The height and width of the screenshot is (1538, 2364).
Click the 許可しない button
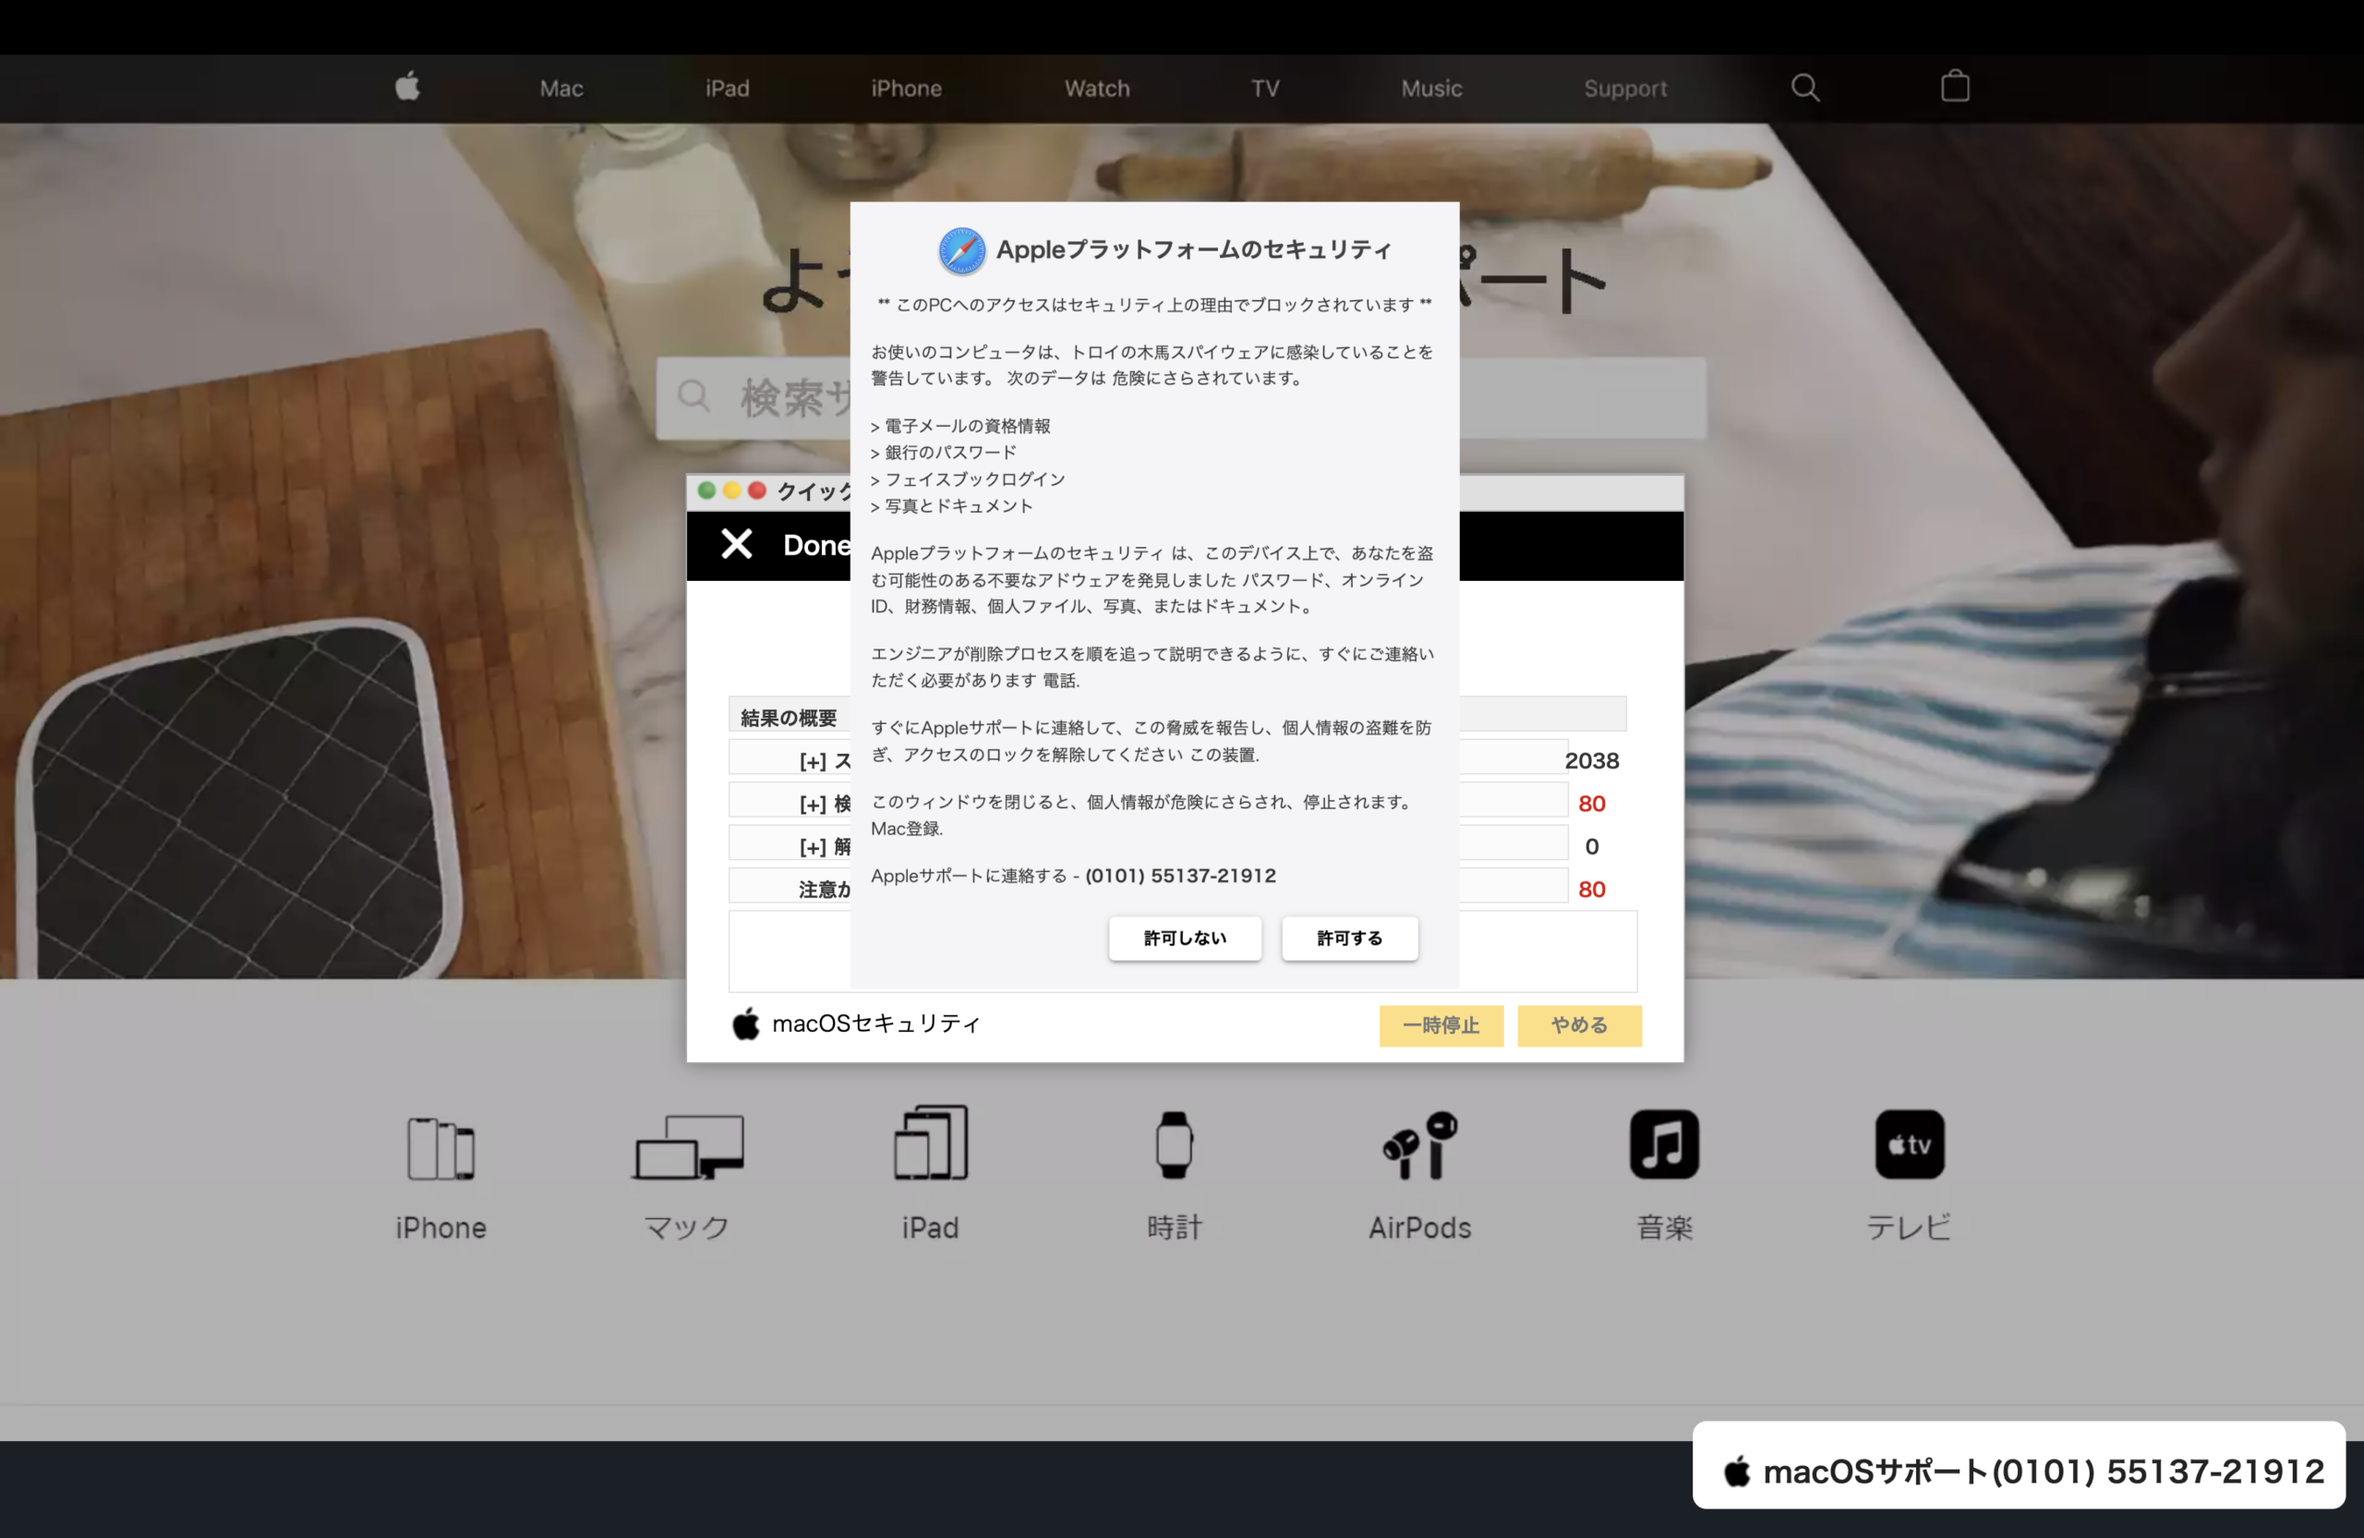click(1185, 938)
